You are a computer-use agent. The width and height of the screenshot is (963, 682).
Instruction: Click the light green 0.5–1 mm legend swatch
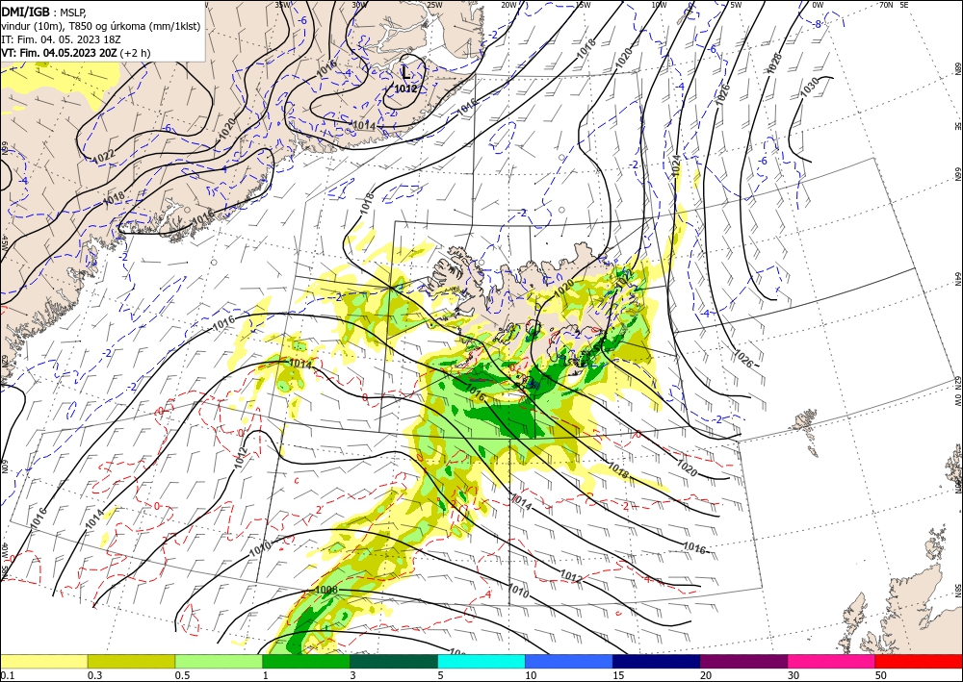coord(219,661)
